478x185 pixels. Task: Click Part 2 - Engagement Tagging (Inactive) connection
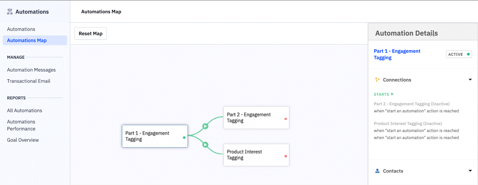(x=411, y=104)
